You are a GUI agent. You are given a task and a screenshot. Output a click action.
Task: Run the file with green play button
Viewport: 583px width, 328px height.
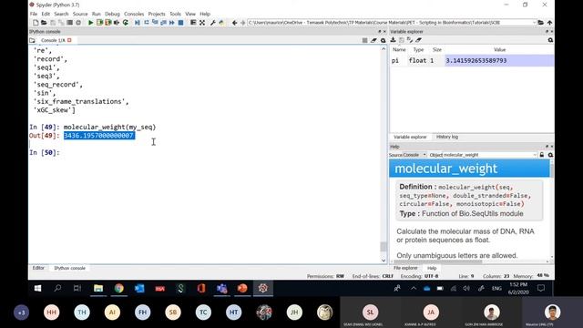click(90, 23)
